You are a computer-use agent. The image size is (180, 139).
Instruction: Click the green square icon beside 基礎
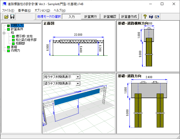click(x=8, y=47)
